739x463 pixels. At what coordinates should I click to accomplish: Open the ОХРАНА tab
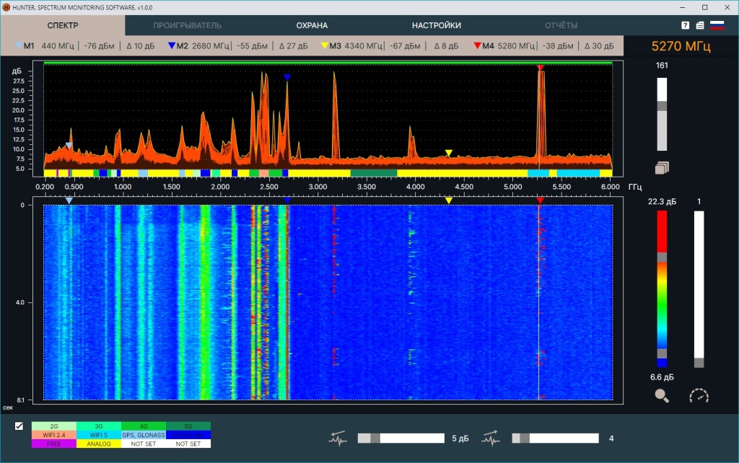point(312,24)
